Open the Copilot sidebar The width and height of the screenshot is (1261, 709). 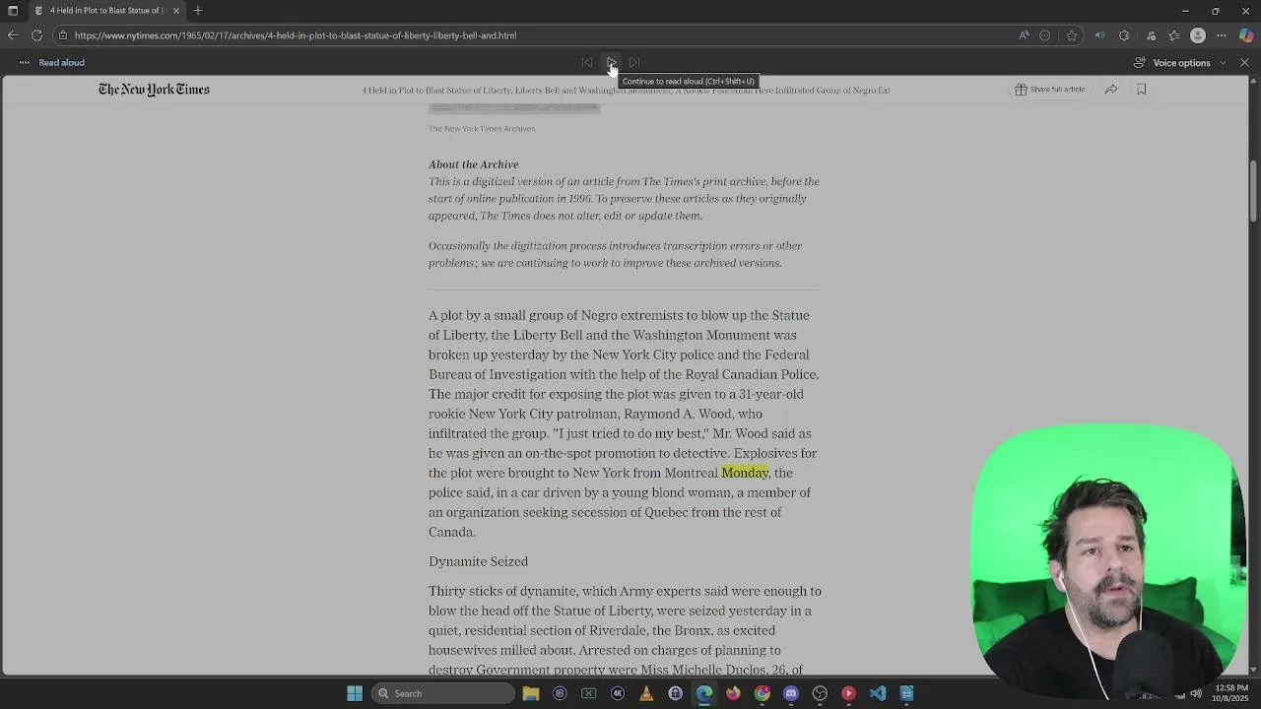(1246, 35)
